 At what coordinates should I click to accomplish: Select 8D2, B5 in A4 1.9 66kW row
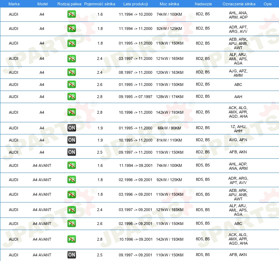pyautogui.click(x=203, y=128)
